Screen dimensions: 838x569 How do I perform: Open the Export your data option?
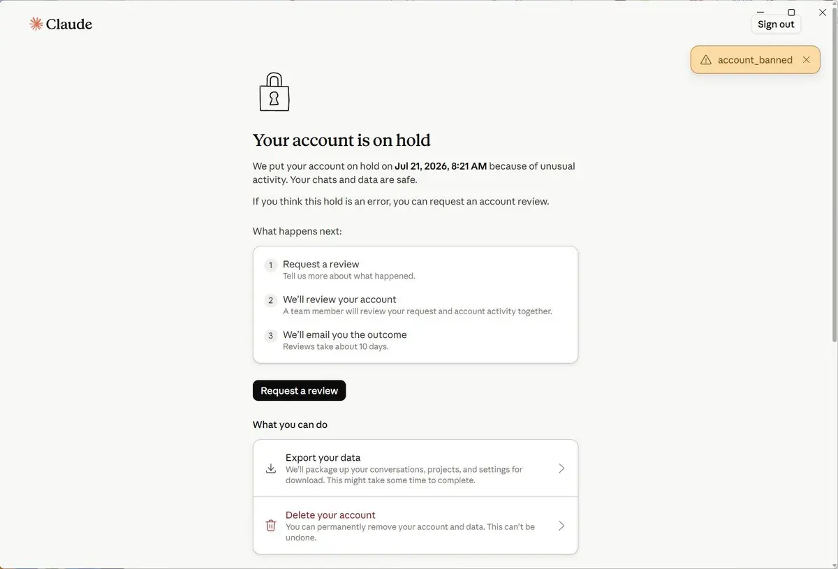point(416,468)
